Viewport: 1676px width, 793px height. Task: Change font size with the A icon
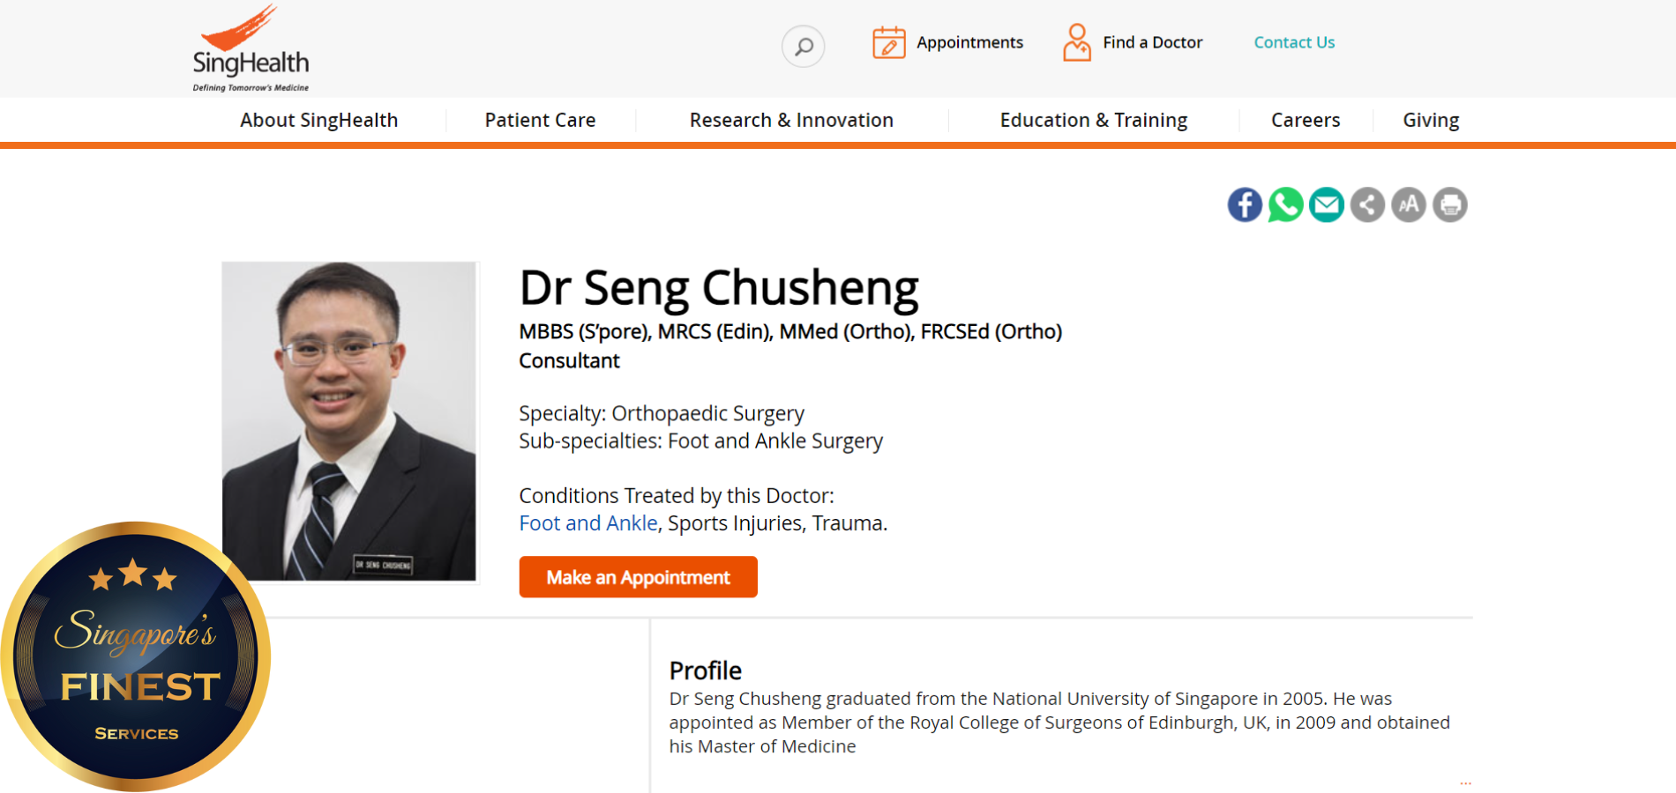1409,204
